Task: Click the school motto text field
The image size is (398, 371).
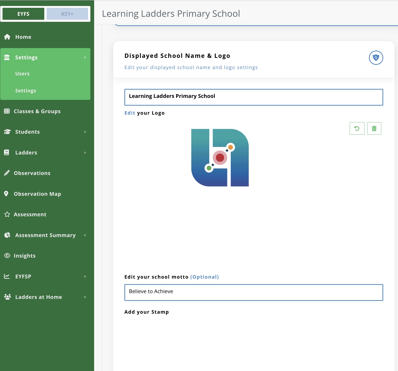Action: (x=253, y=292)
